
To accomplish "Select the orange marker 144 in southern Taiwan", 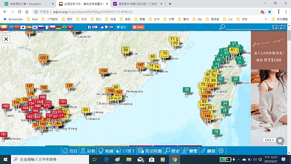I will (x=207, y=116).
